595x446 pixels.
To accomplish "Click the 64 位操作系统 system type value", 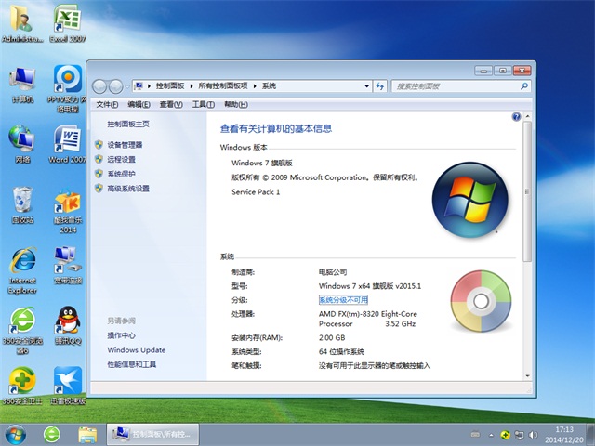I will (x=341, y=351).
